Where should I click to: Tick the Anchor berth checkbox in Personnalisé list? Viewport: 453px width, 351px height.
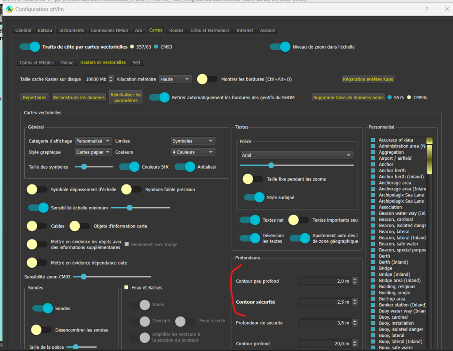(x=372, y=170)
